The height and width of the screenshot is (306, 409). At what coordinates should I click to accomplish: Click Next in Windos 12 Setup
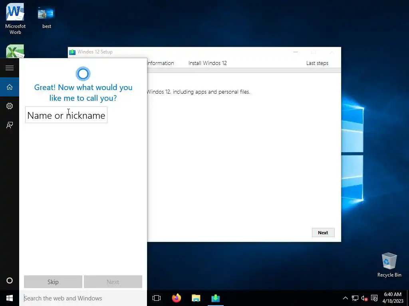pos(323,233)
